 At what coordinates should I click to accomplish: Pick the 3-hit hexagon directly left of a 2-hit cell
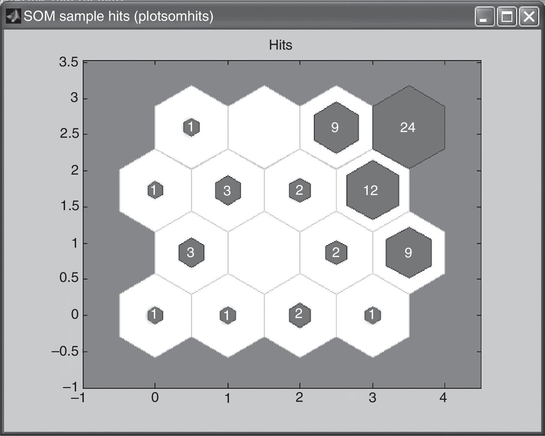tap(228, 190)
